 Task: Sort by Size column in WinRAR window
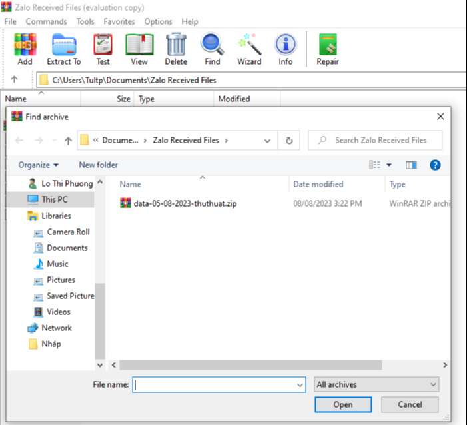click(123, 99)
